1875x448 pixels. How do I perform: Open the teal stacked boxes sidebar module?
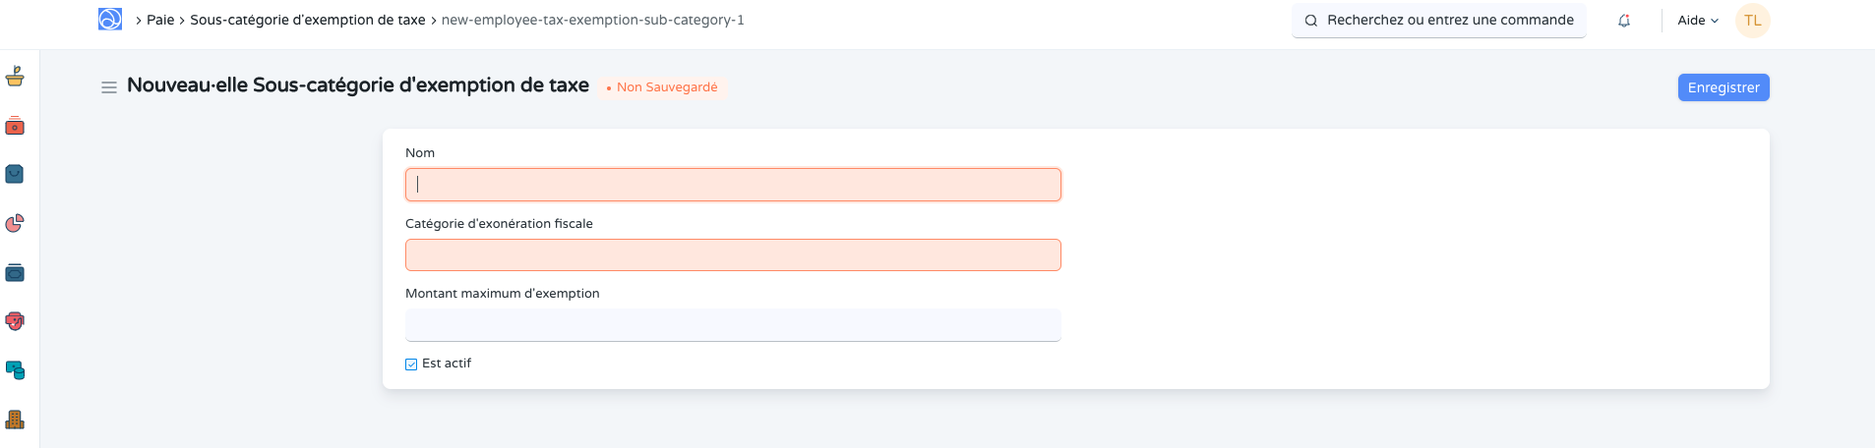coord(15,370)
